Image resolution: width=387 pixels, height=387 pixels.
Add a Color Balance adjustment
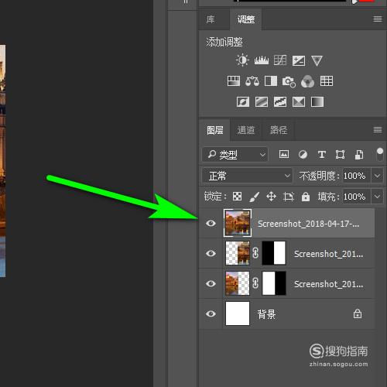[x=252, y=81]
